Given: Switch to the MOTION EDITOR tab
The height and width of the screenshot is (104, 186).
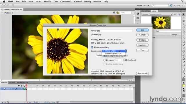Looking at the screenshot, I should (22, 82).
